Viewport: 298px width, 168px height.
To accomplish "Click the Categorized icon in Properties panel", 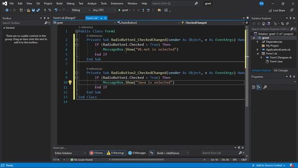I will 253,87.
